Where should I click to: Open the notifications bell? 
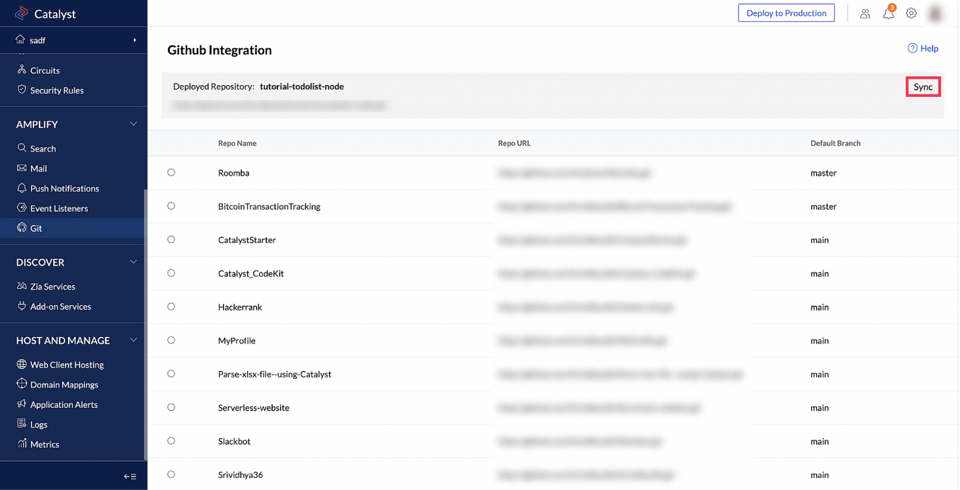pyautogui.click(x=888, y=13)
